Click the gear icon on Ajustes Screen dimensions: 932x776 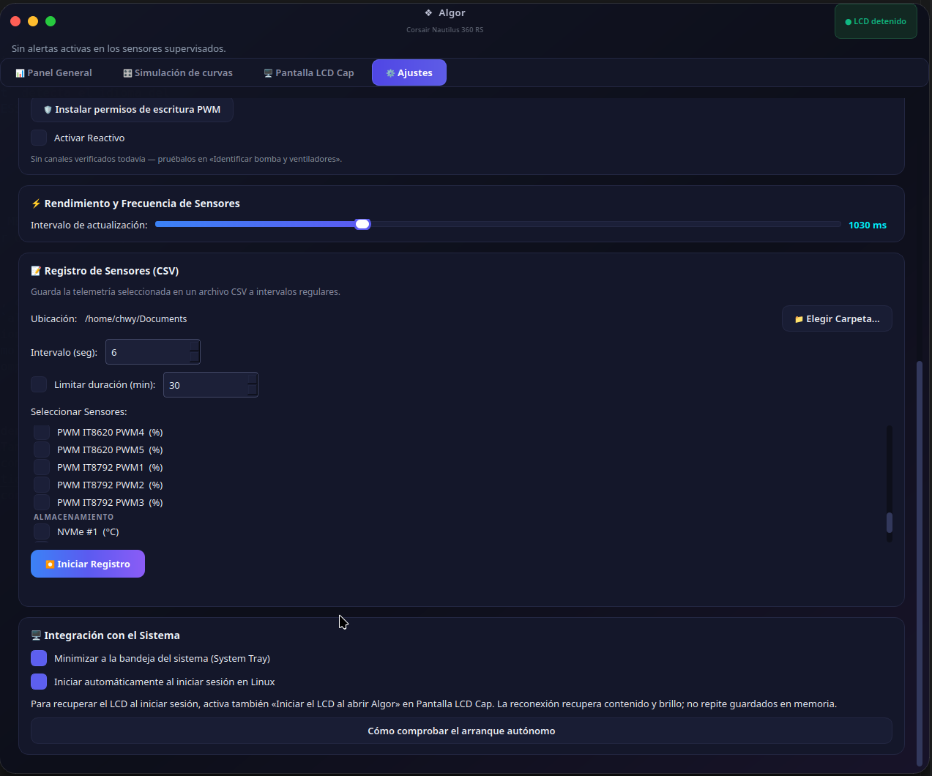390,73
